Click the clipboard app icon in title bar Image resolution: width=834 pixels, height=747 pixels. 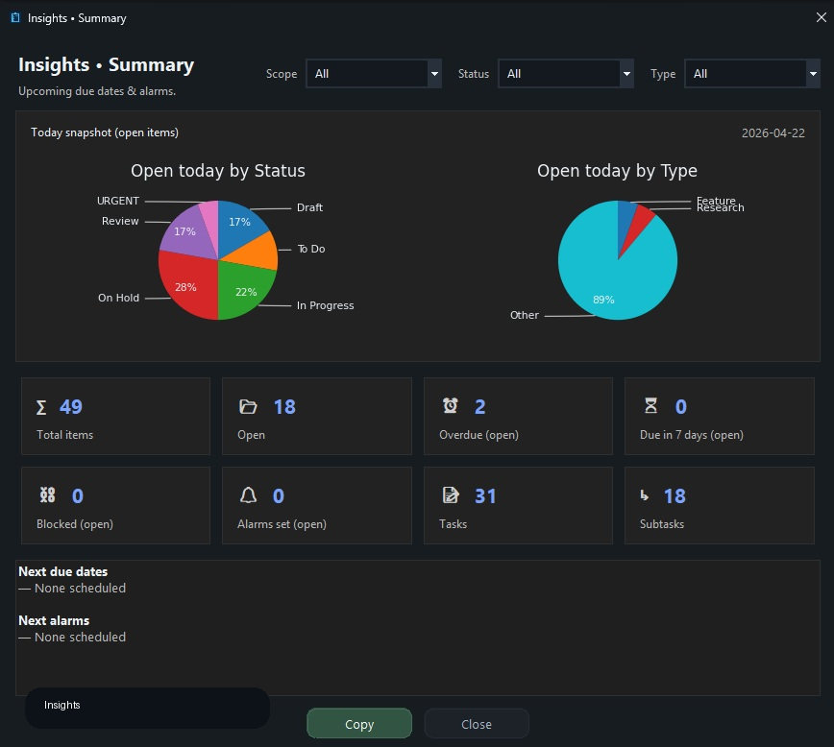click(x=15, y=17)
